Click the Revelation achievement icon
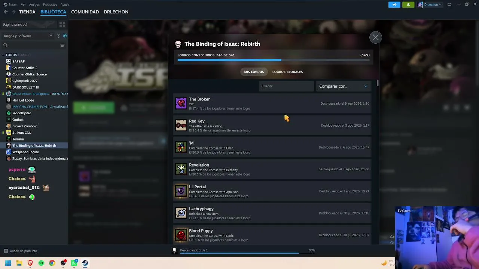This screenshot has width=479, height=269. click(x=181, y=169)
